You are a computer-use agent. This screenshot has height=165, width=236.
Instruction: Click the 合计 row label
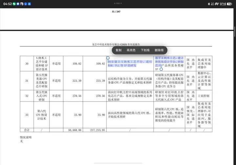point(27,130)
